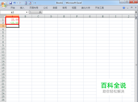Click the vertical scrollbar up arrow
The height and width of the screenshot is (102, 138).
tap(136, 18)
